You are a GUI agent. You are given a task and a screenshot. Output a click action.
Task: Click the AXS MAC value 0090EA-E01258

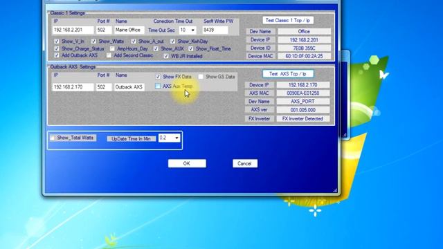[x=303, y=93]
